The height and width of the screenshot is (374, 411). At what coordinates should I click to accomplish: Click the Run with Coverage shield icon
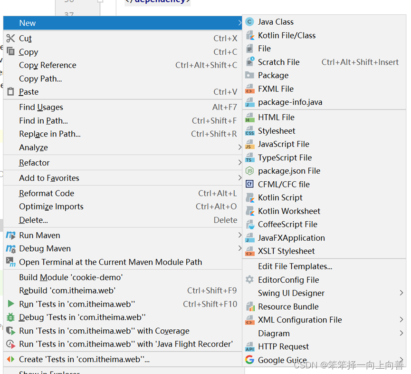pos(11,331)
